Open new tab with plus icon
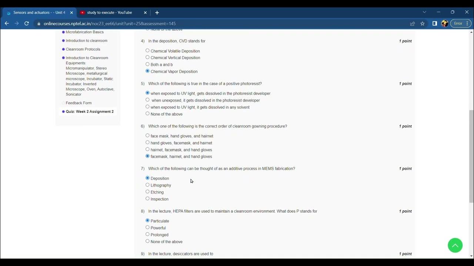Image resolution: width=474 pixels, height=266 pixels. pyautogui.click(x=157, y=13)
